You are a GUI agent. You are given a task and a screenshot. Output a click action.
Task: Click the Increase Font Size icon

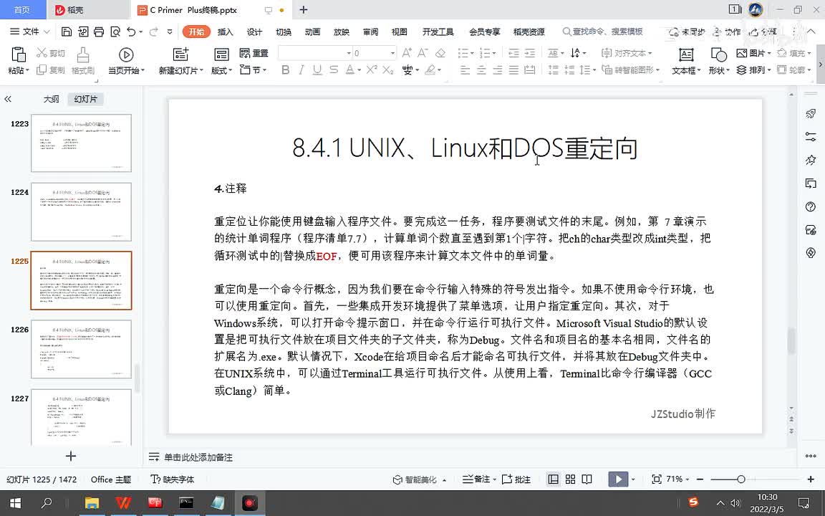(x=407, y=52)
